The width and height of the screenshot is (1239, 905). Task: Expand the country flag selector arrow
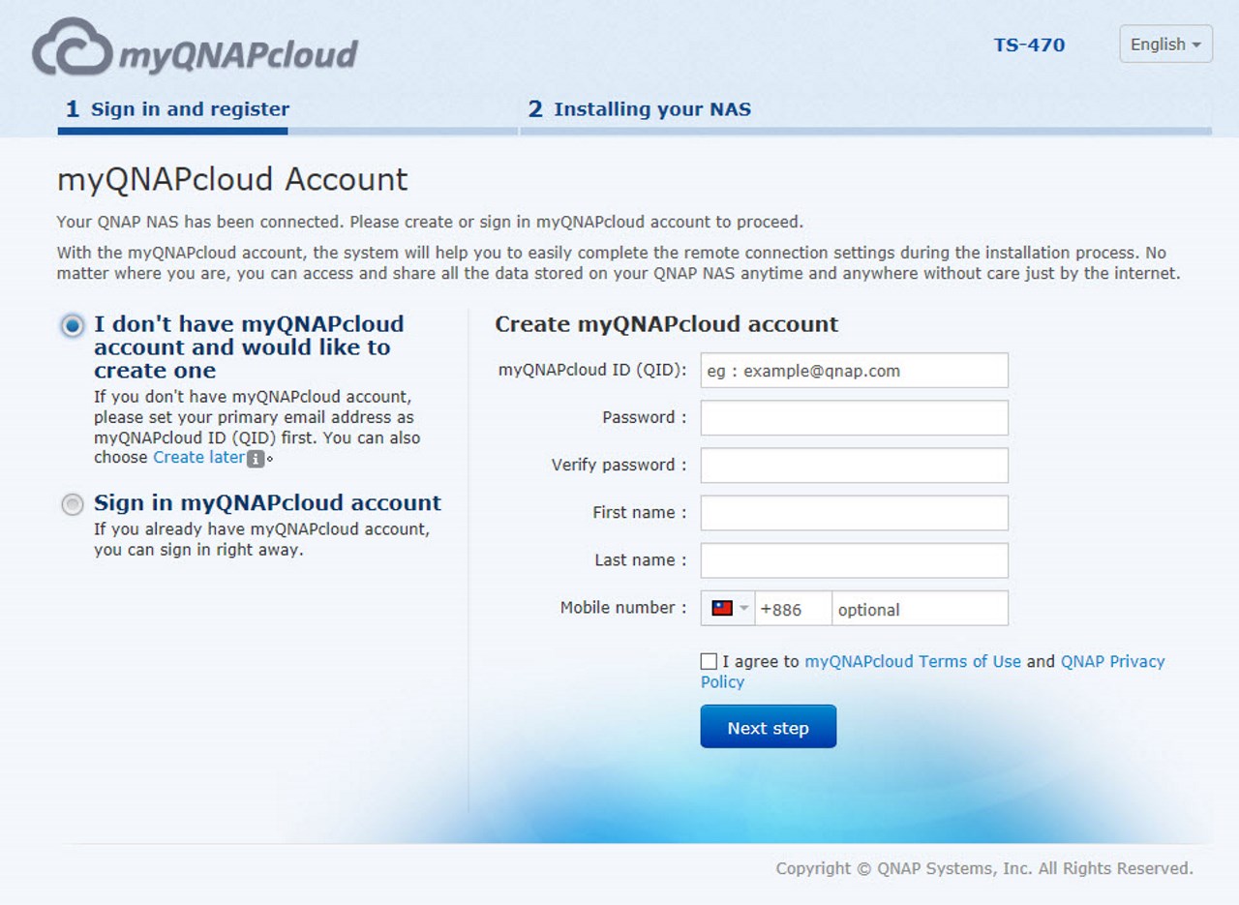(x=744, y=609)
